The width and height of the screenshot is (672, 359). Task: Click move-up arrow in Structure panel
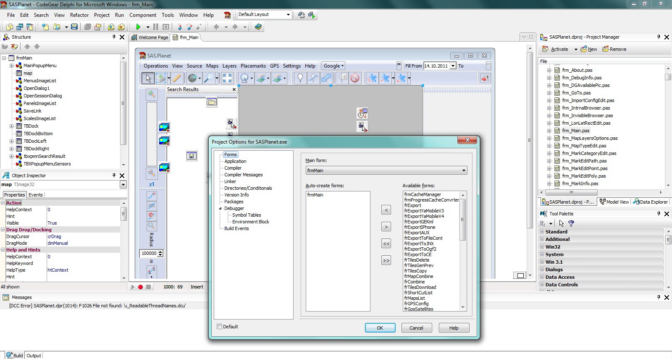tap(27, 47)
